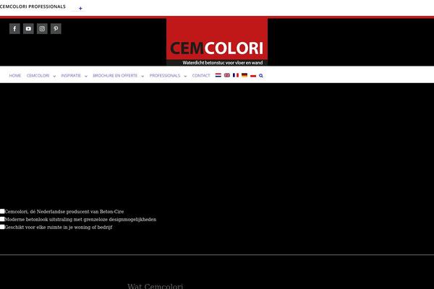Open the BROCHURE EN OFFERTE menu item
The height and width of the screenshot is (289, 434).
pyautogui.click(x=115, y=75)
